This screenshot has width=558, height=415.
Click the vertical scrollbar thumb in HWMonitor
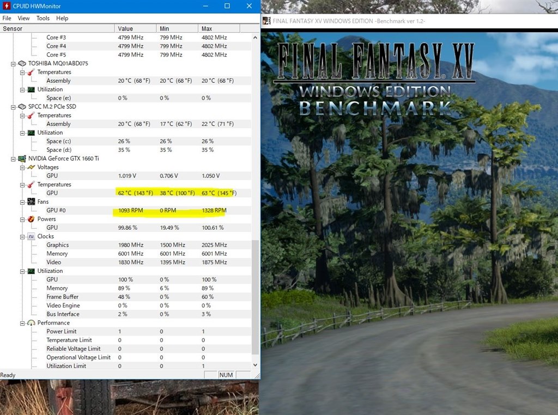(x=255, y=297)
